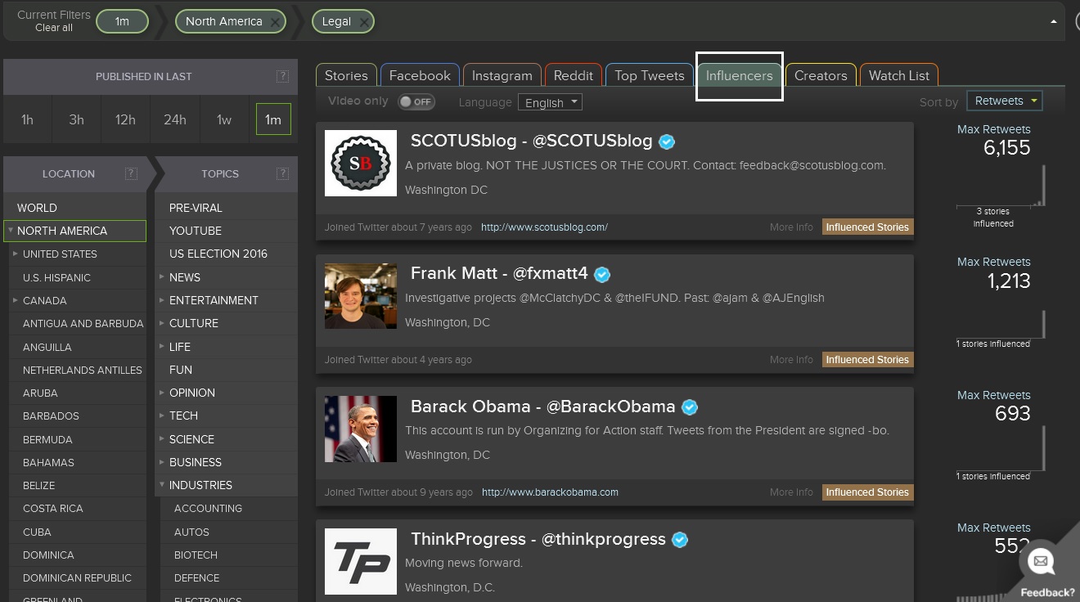Image resolution: width=1080 pixels, height=602 pixels.
Task: Open the scotusblog.com website link
Action: pyautogui.click(x=544, y=227)
